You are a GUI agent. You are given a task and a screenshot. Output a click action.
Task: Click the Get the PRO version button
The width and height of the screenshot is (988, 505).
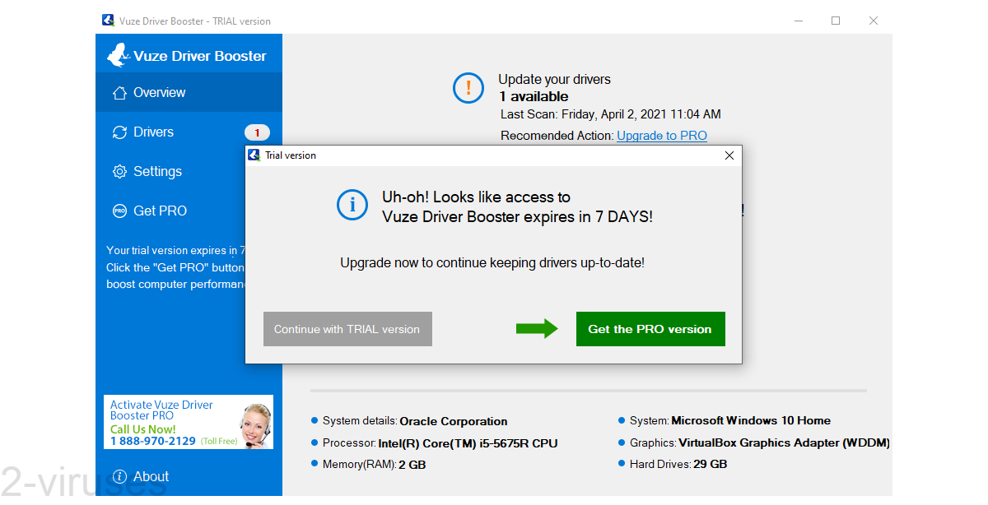pos(650,329)
